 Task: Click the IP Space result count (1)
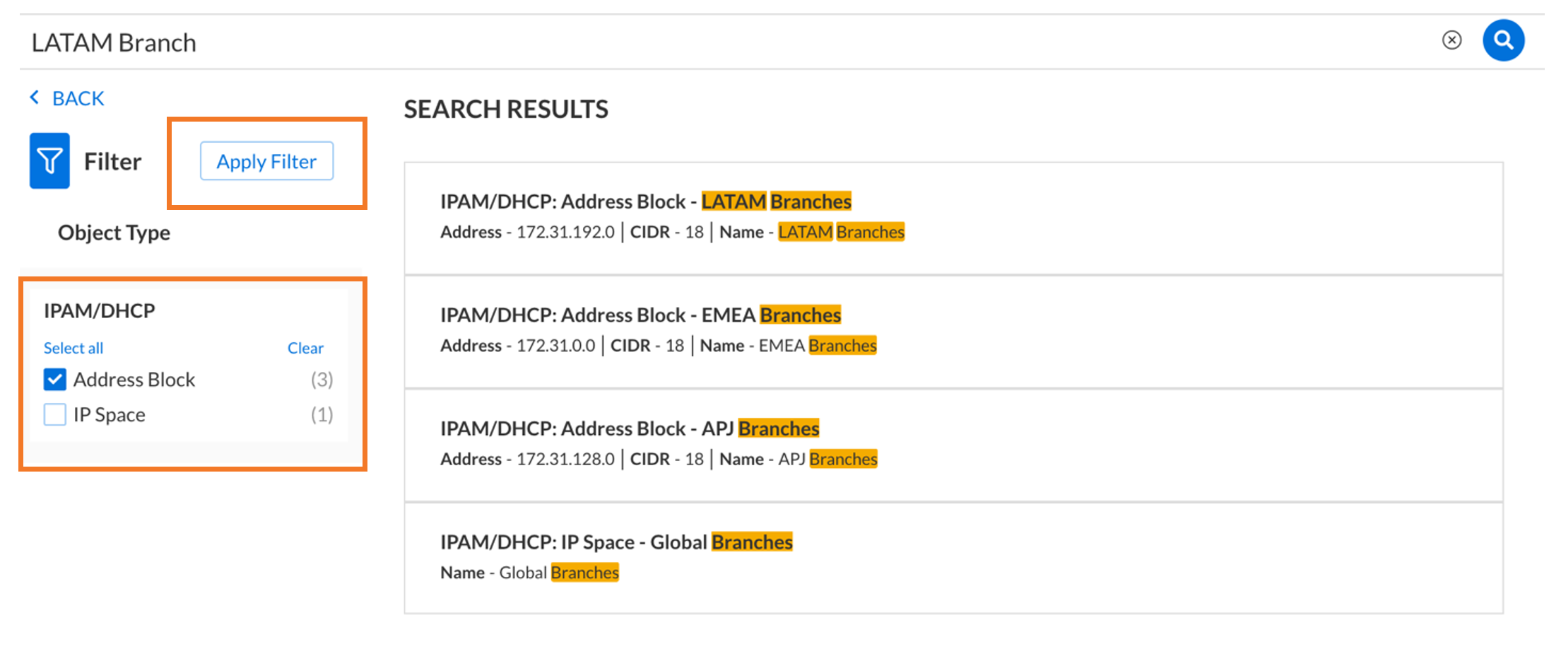tap(322, 414)
